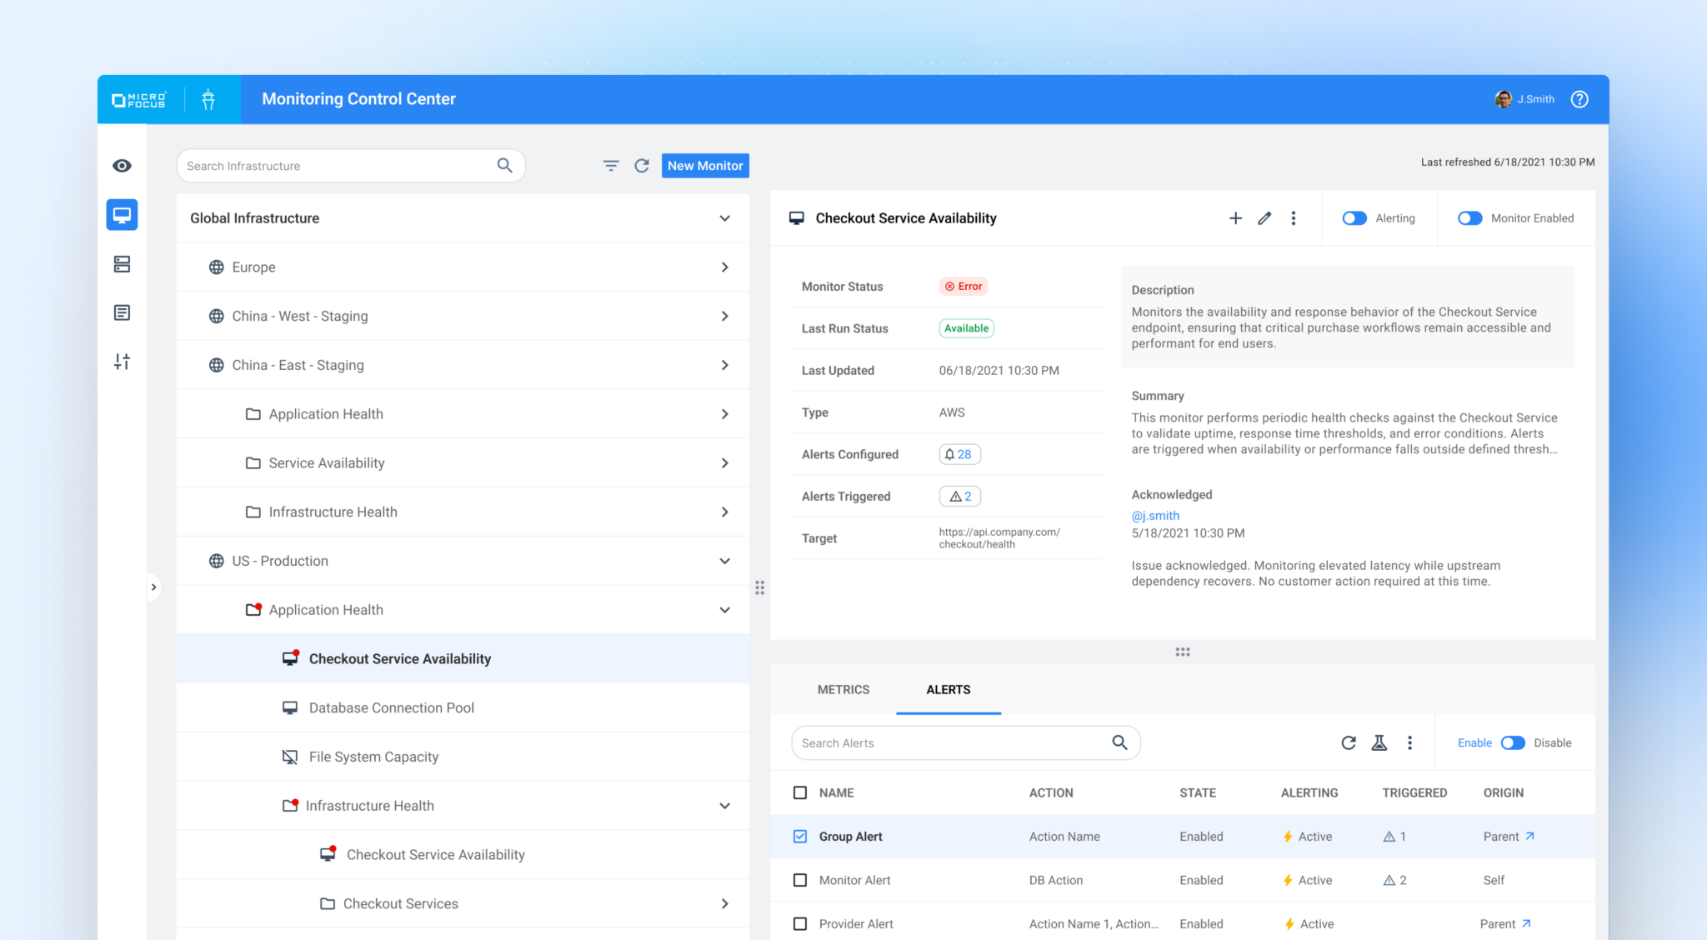Click the filter icon beside infrastructure search
This screenshot has height=940, width=1707.
tap(611, 166)
